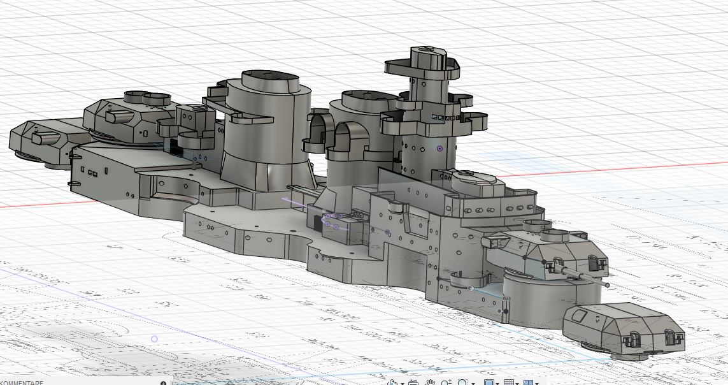This screenshot has height=385, width=728.
Task: Select the bow-most turret housing
Action: tap(624, 328)
